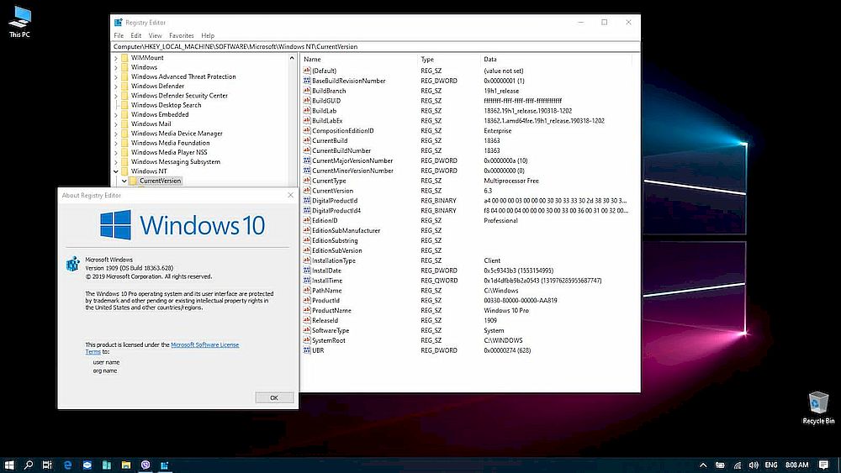The width and height of the screenshot is (841, 473).
Task: Click the Windows Start button
Action: (9, 465)
